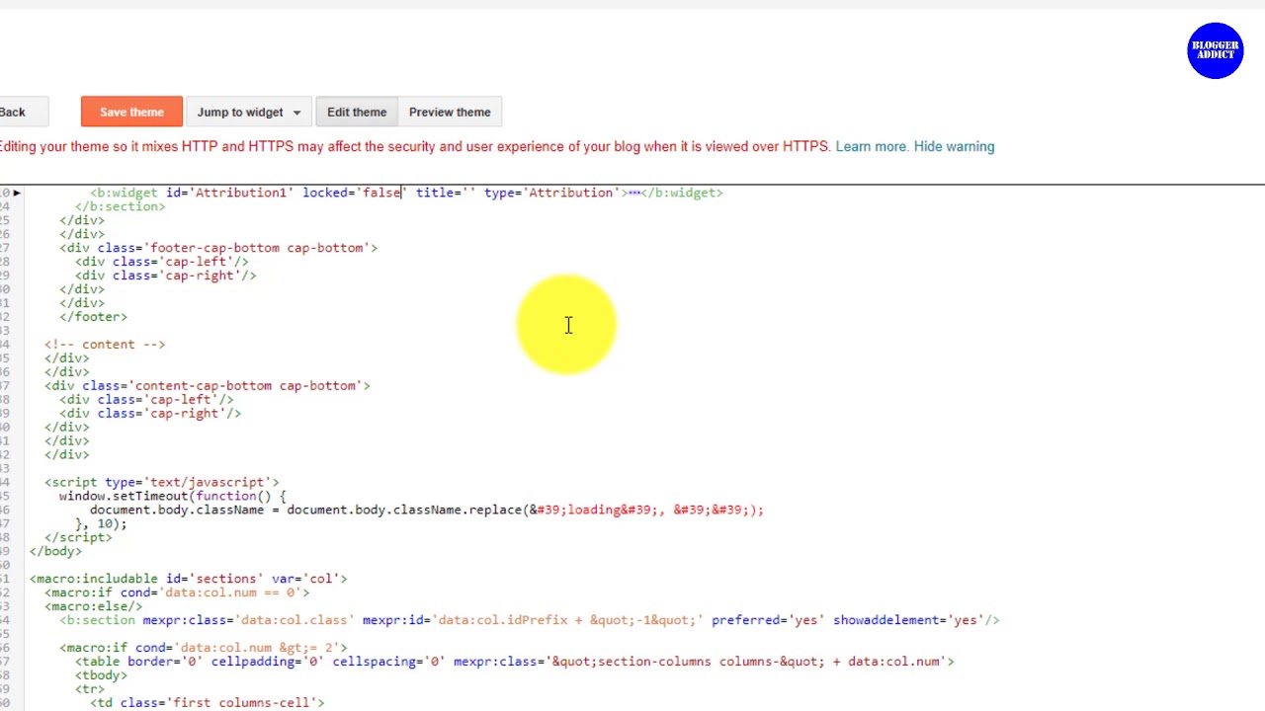Expand the folded Attribution1 widget line arrow
The image size is (1265, 711).
[17, 193]
